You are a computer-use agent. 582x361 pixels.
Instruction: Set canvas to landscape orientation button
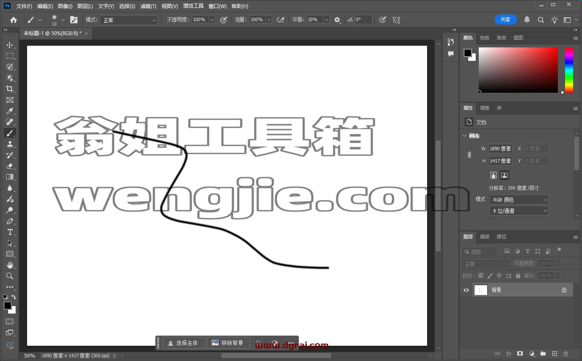click(504, 175)
